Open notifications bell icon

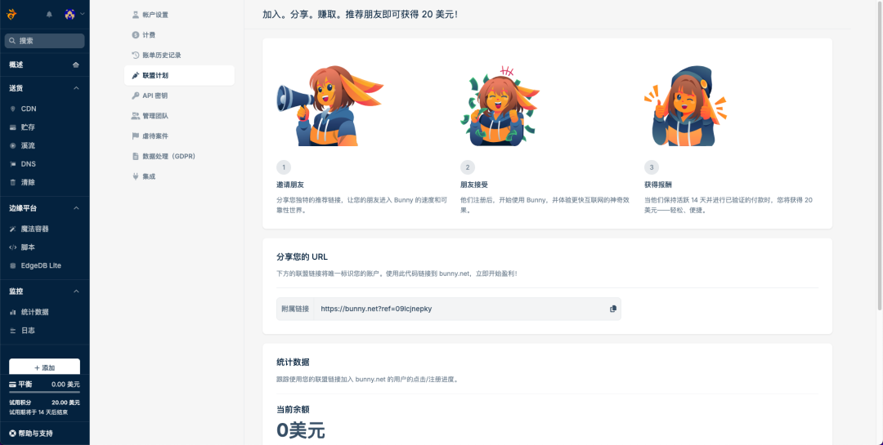point(49,15)
